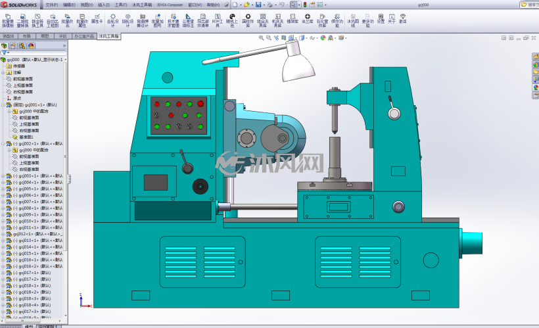Open the BOM工具 tool
Viewport: 539px width, 328px height.
click(x=218, y=20)
